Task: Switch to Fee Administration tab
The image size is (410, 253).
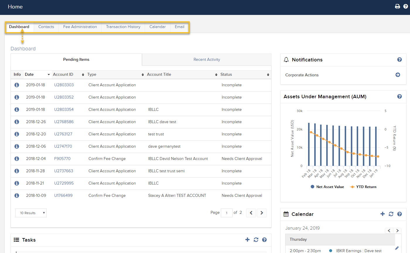Action: point(80,27)
